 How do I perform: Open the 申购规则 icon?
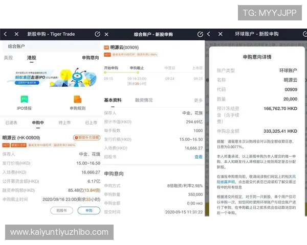tap(78, 103)
